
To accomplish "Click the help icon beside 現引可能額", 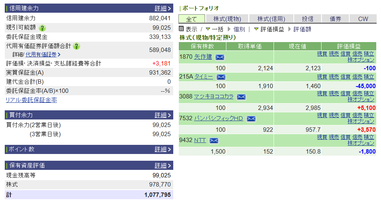I will click(x=42, y=28).
